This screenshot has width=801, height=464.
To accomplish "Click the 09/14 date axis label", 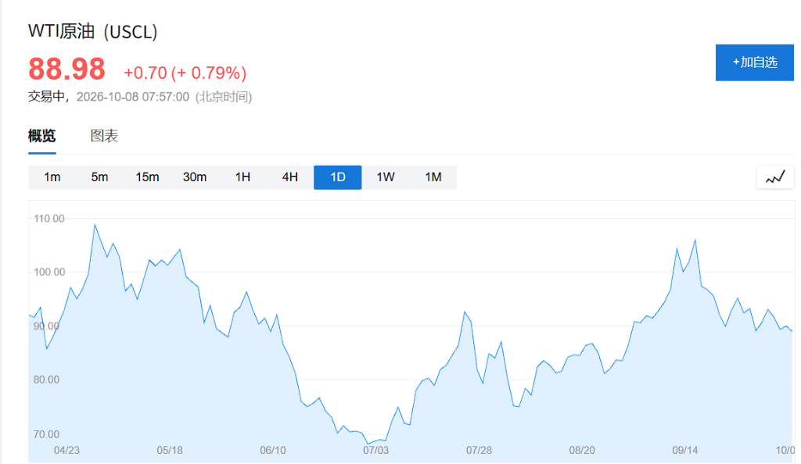I will tap(685, 450).
